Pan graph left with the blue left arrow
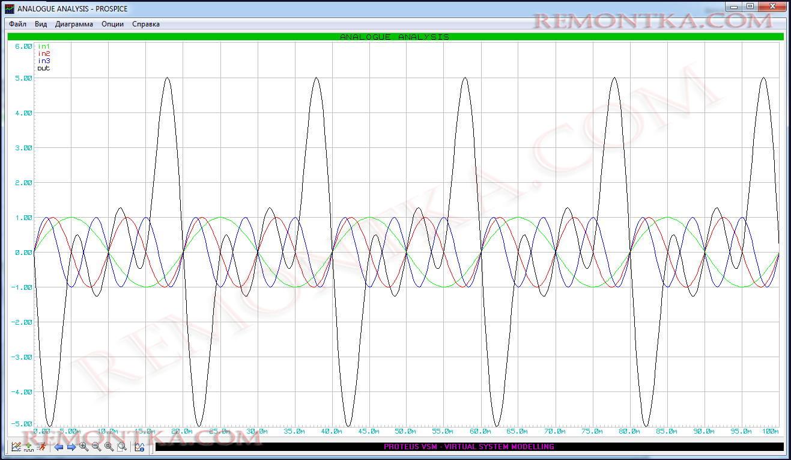Viewport: 791px width, 460px height. [x=59, y=447]
